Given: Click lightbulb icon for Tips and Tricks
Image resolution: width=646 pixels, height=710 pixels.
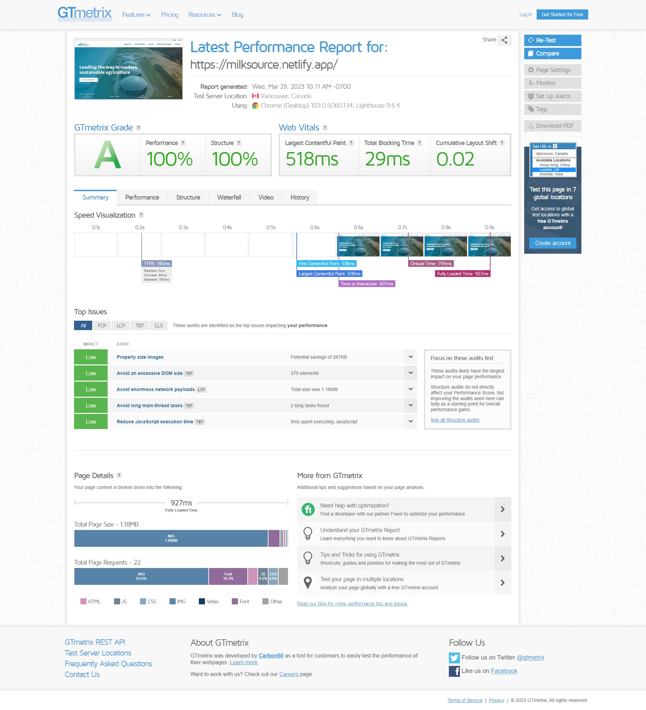Looking at the screenshot, I should point(308,558).
